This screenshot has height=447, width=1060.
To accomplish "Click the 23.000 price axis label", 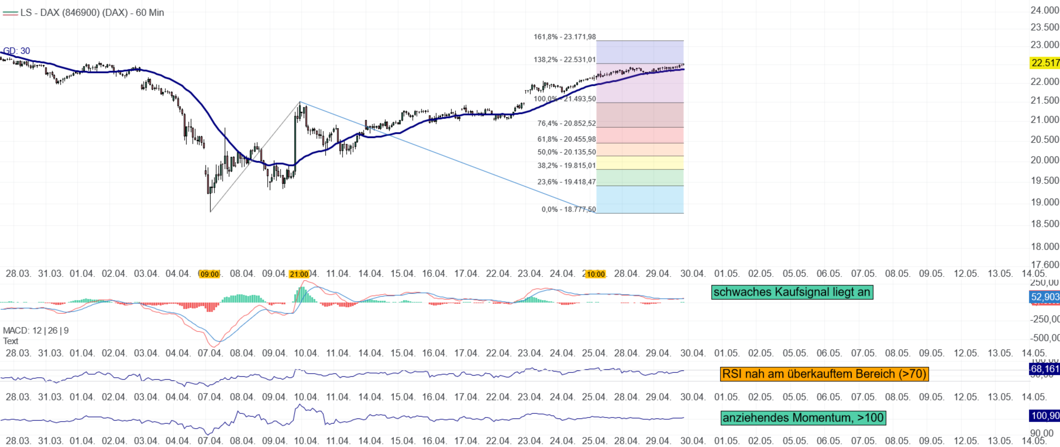I will (x=1045, y=44).
